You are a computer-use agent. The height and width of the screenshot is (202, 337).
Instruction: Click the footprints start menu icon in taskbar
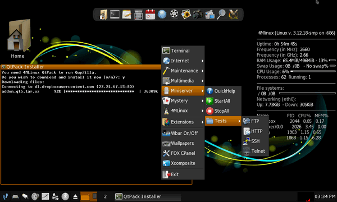pos(6,196)
